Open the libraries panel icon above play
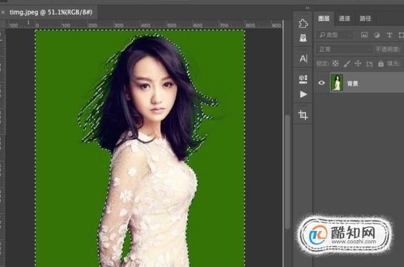The width and height of the screenshot is (404, 267). [x=303, y=79]
